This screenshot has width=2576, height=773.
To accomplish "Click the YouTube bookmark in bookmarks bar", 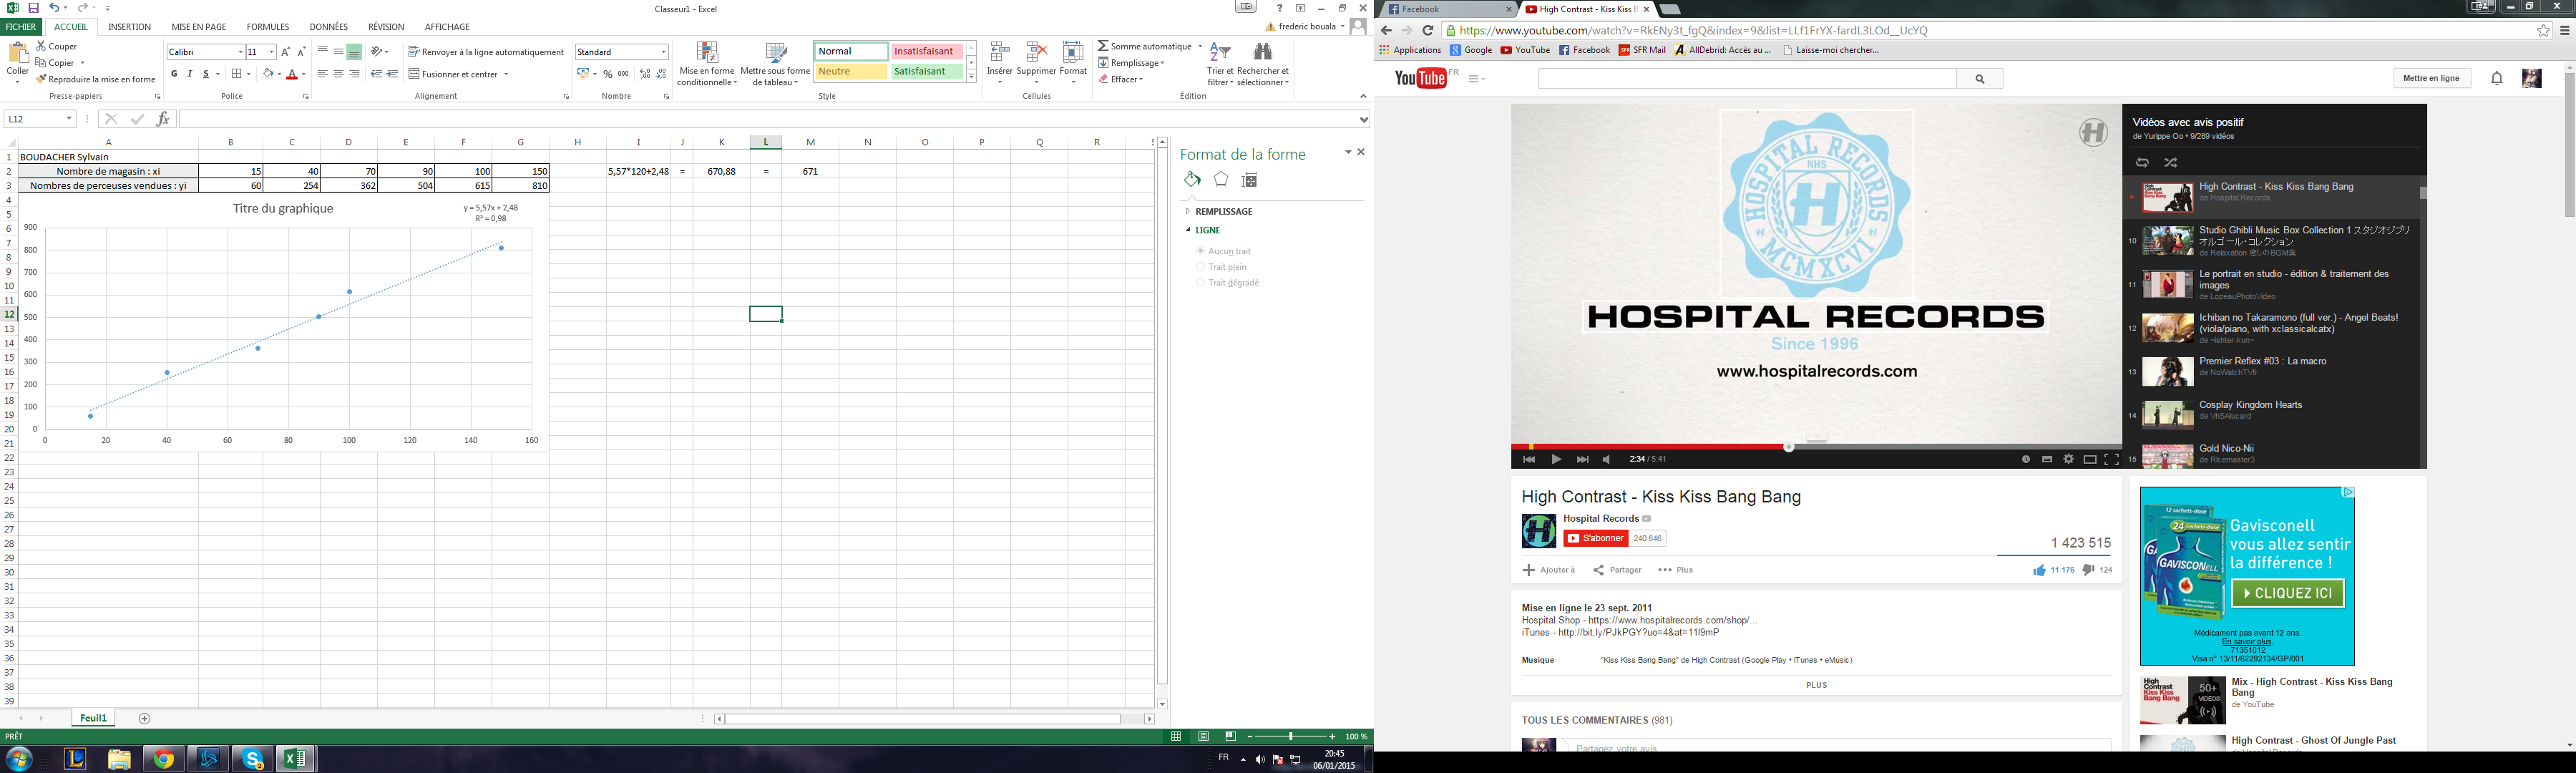I will 1525,50.
